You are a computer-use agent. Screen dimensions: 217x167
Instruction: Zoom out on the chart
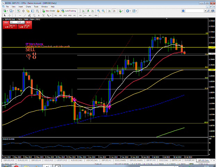(103, 11)
